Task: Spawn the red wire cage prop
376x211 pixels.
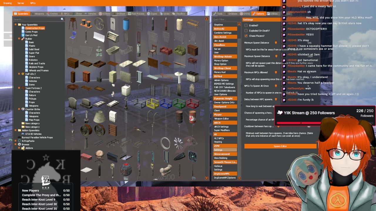Action: coord(192,103)
